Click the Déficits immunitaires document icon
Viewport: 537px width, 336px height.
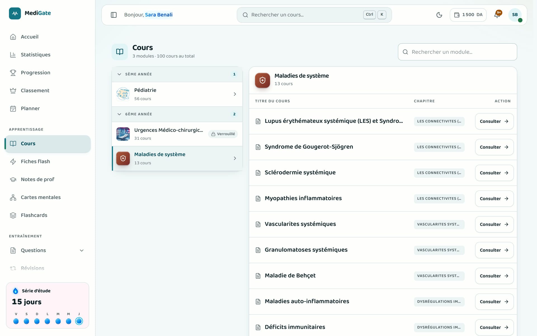click(258, 327)
